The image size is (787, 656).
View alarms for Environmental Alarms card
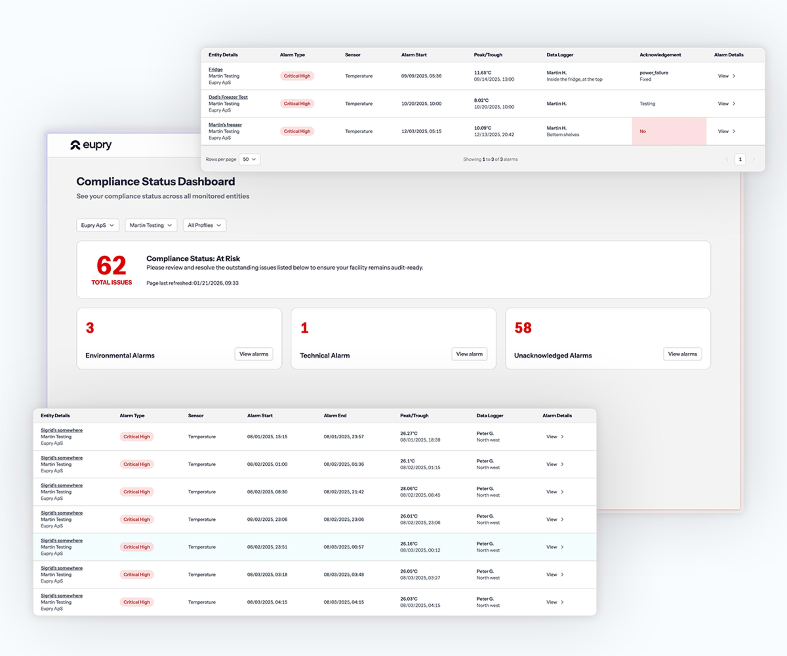coord(254,354)
